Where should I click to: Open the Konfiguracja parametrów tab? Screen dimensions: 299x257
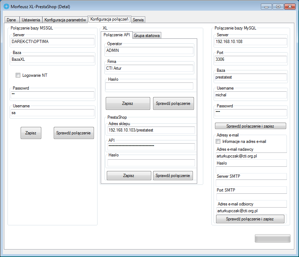pos(65,20)
